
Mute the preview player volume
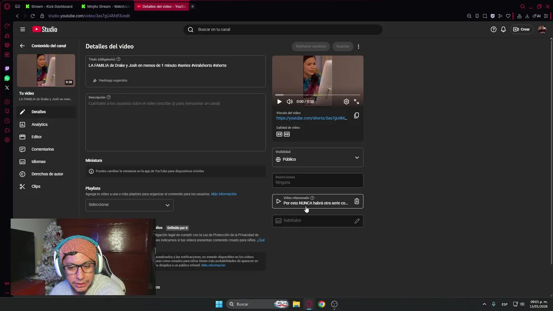click(x=289, y=102)
